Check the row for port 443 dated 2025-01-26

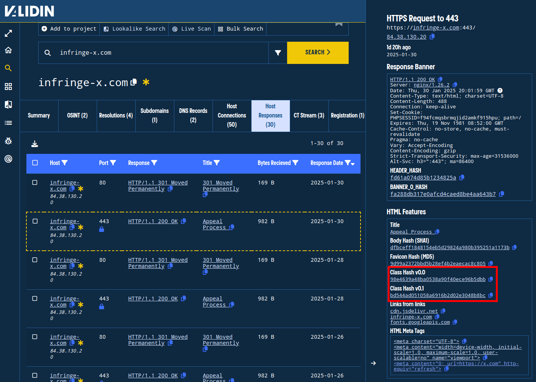35,375
